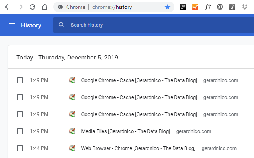Viewport: 254px width, 158px height.
Task: Click the blue bookmark star
Action: (x=167, y=7)
